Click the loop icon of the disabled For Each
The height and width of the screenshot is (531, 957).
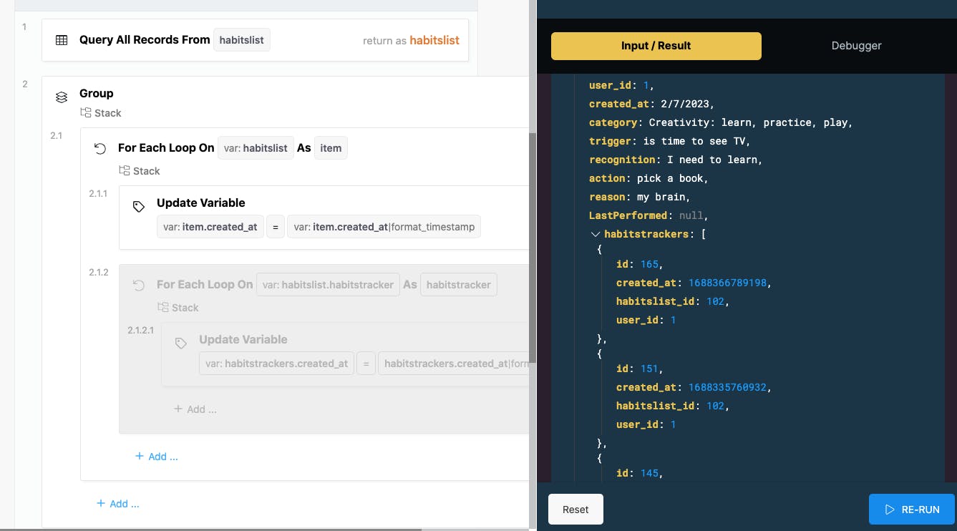pos(139,285)
